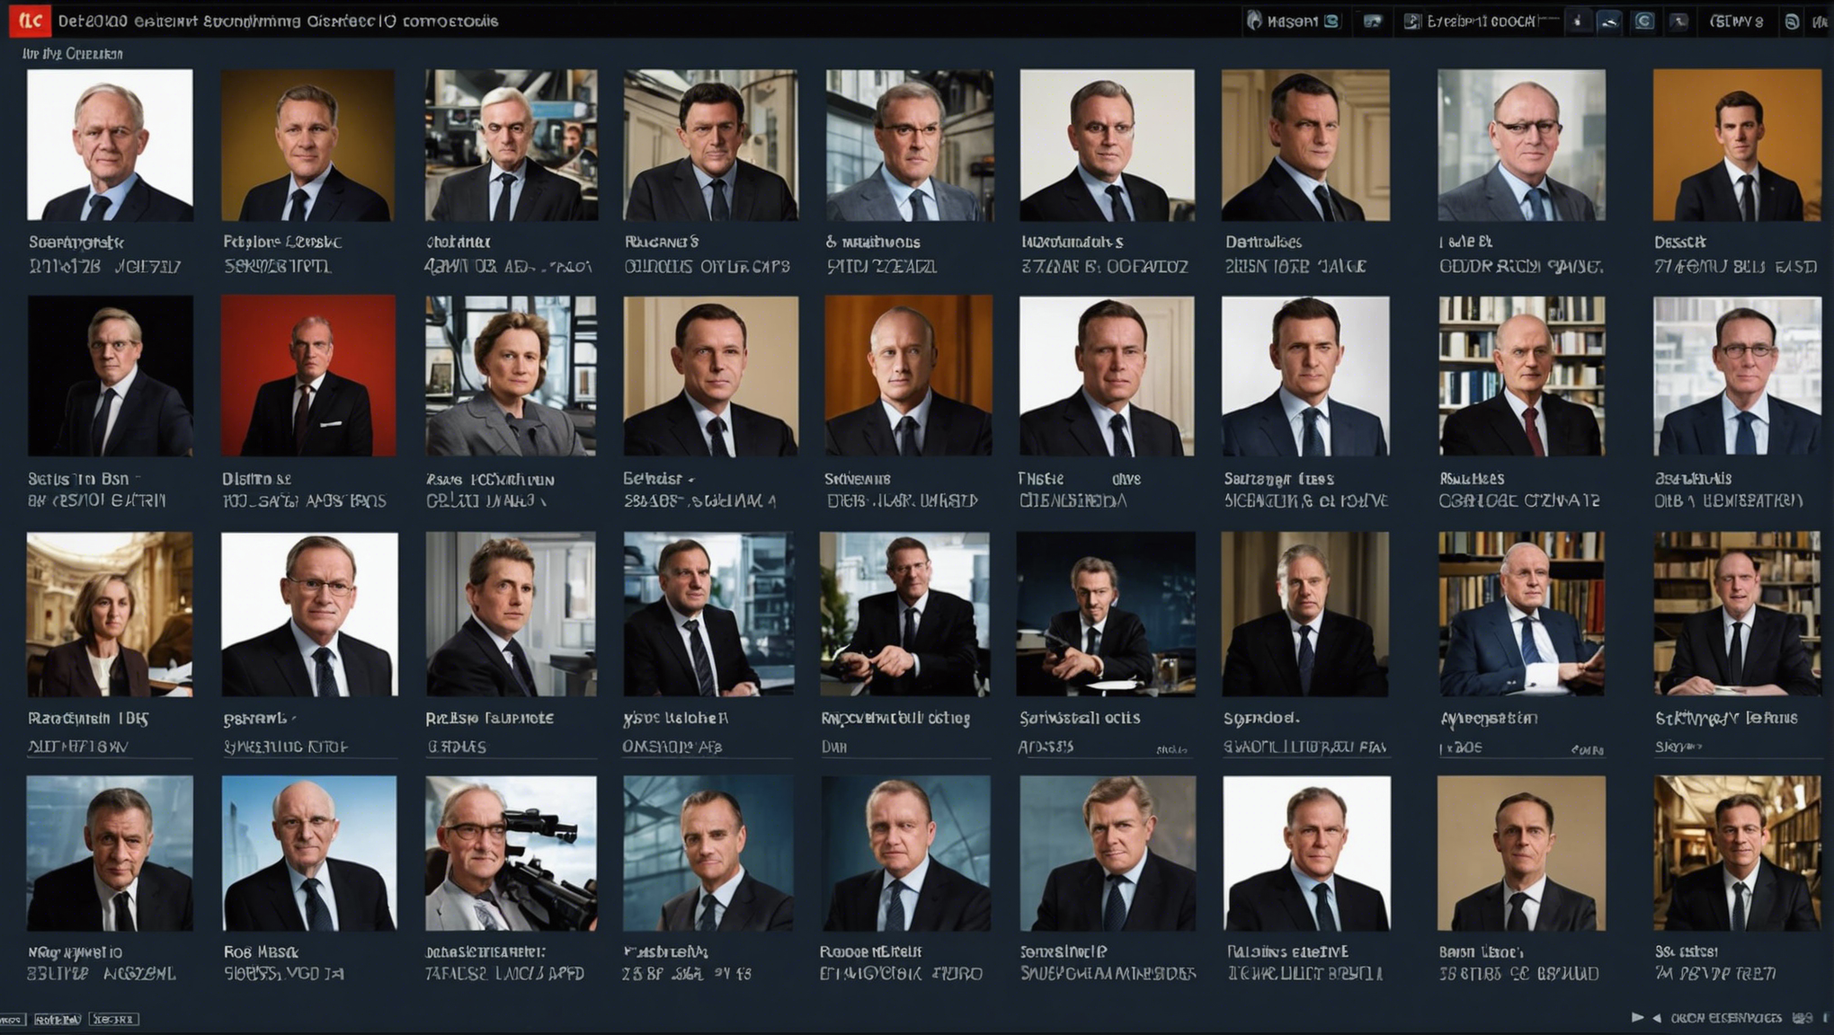Viewport: 1834px width, 1035px height.
Task: Open the portrait thumbnail with the red background
Action: point(308,376)
